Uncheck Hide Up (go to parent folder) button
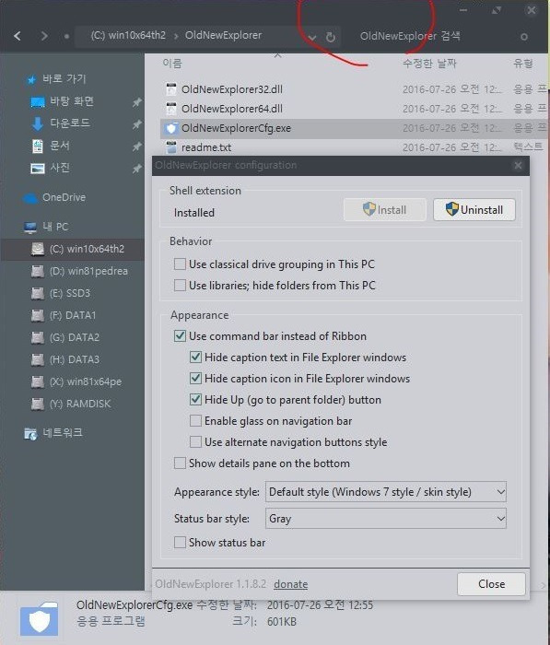Image resolution: width=550 pixels, height=645 pixels. [x=195, y=399]
